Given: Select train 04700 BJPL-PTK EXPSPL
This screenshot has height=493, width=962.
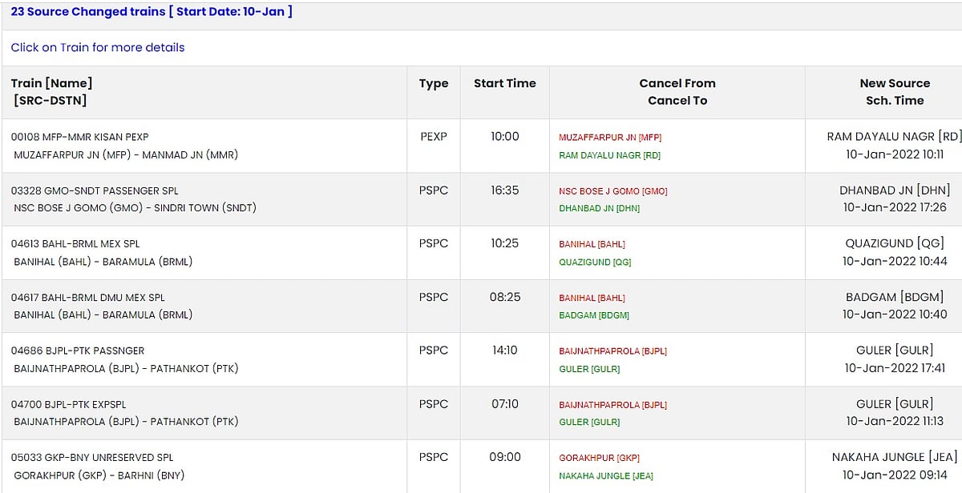Looking at the screenshot, I should (68, 404).
